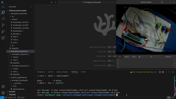The width and height of the screenshot is (176, 99).
Task: Open bootloader_v0.0.elf file
Action: pyautogui.click(x=20, y=25)
